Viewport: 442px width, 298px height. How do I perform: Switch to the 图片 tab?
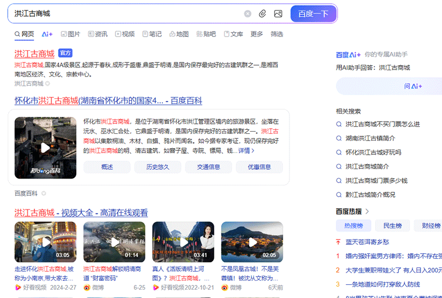pos(70,34)
